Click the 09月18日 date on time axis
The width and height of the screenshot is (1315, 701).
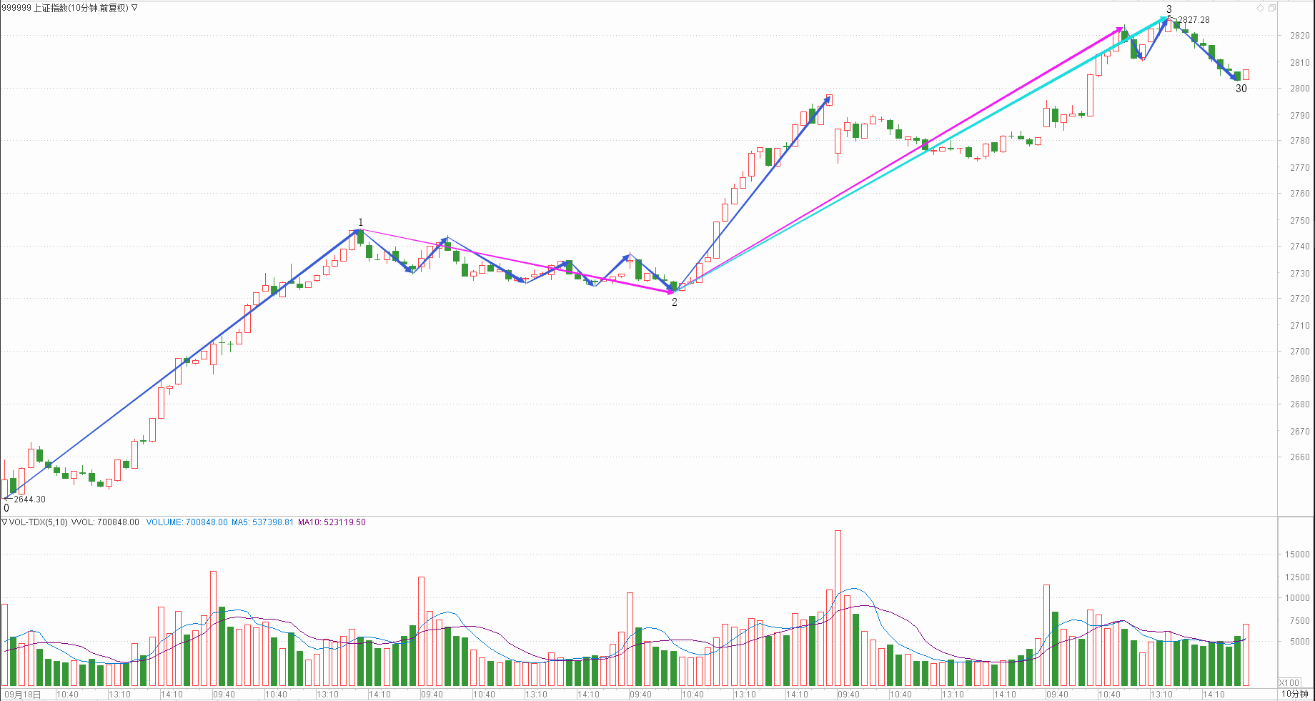click(x=22, y=695)
